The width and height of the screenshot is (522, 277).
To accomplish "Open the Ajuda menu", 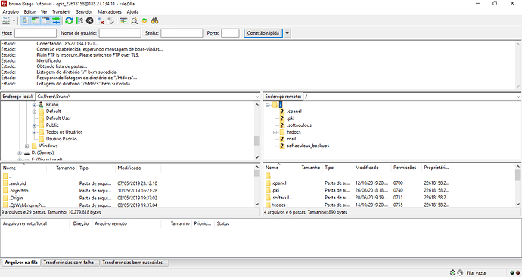I will [x=132, y=11].
